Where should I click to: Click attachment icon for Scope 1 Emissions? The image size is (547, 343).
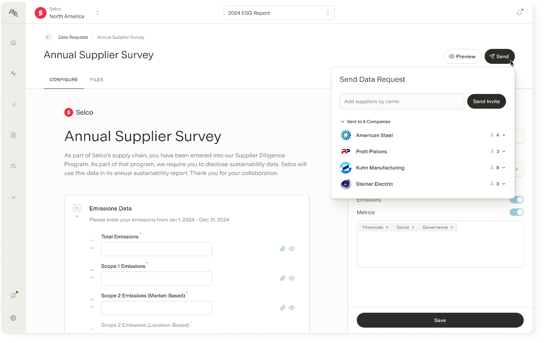[x=283, y=278]
